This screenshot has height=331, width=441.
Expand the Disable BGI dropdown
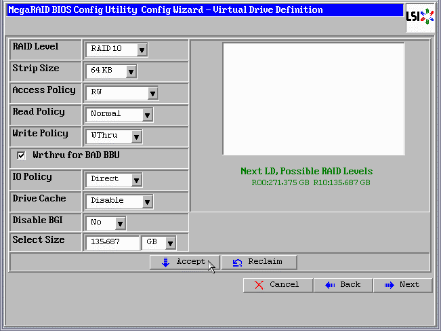pos(120,223)
